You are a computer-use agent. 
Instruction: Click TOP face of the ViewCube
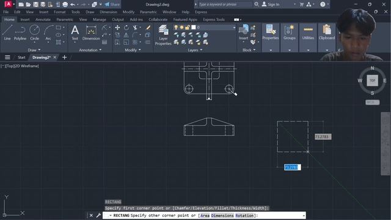pyautogui.click(x=372, y=81)
